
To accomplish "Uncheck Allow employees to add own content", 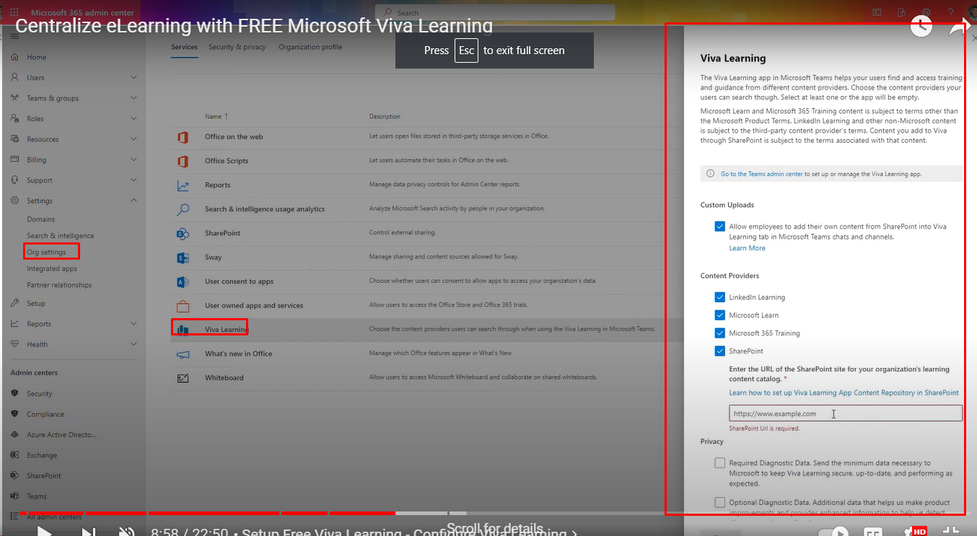I will click(x=719, y=227).
